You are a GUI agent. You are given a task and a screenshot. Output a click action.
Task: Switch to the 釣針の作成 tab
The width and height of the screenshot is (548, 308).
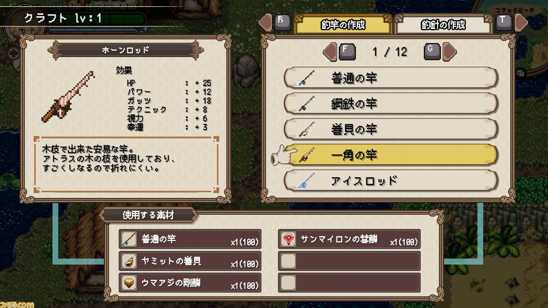point(443,25)
